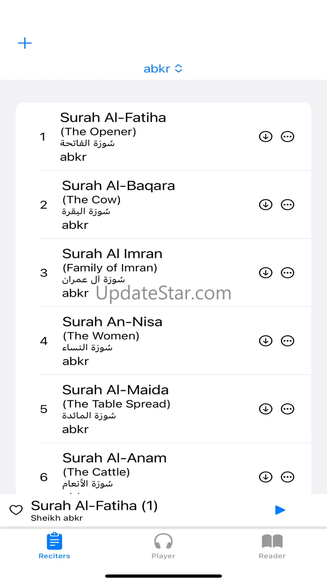Open the abkr reciter dropdown

pyautogui.click(x=163, y=69)
